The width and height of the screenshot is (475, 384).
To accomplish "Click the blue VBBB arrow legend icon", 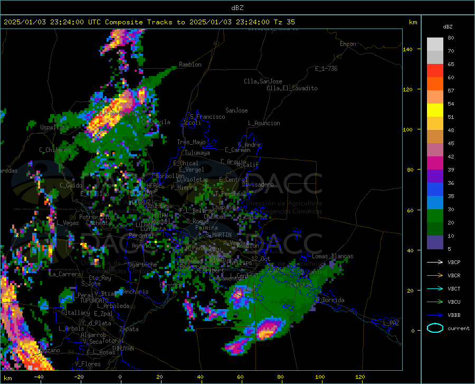I will click(435, 315).
